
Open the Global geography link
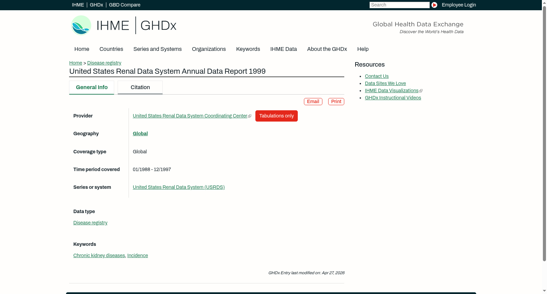(x=140, y=134)
